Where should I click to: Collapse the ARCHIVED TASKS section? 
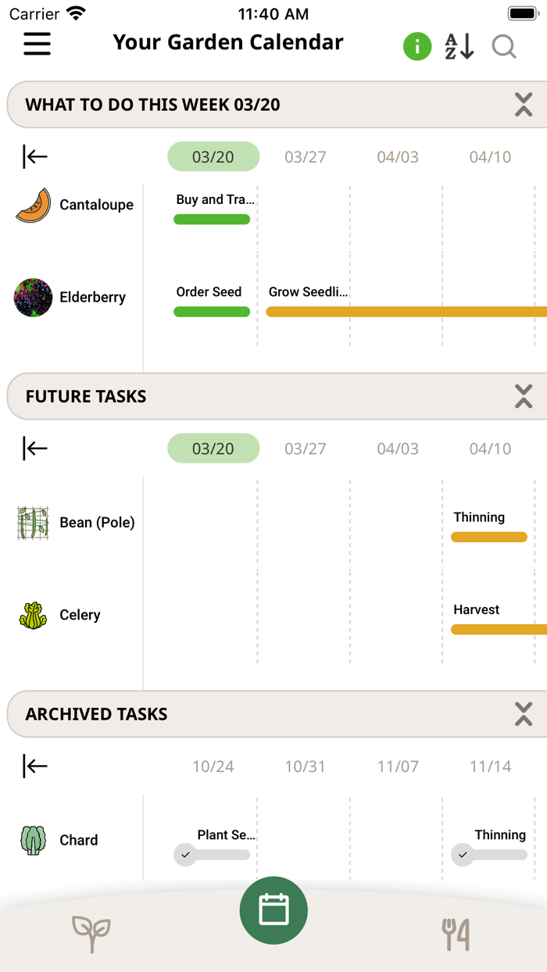[524, 713]
